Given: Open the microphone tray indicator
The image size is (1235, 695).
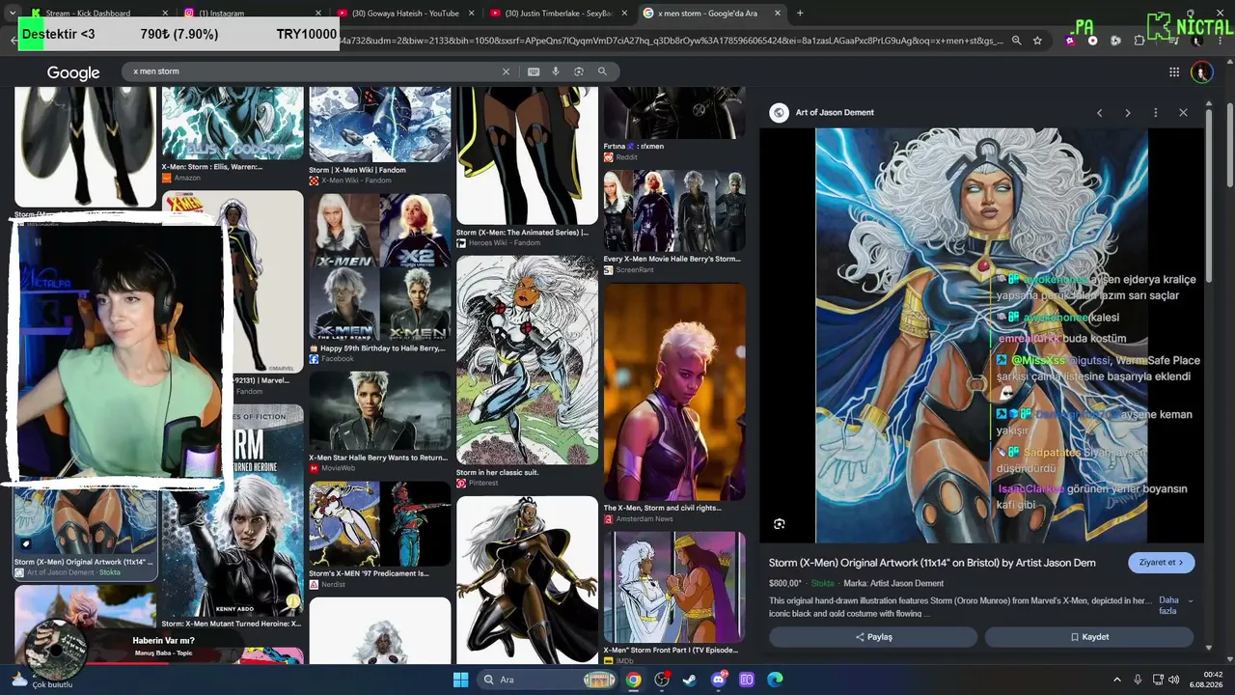Looking at the screenshot, I should [x=1139, y=680].
